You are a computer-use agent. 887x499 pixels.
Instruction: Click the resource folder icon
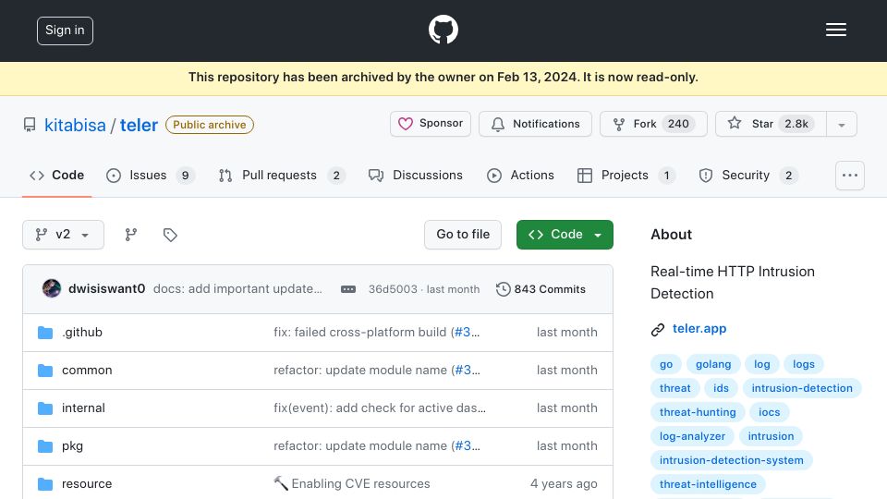[x=45, y=483]
